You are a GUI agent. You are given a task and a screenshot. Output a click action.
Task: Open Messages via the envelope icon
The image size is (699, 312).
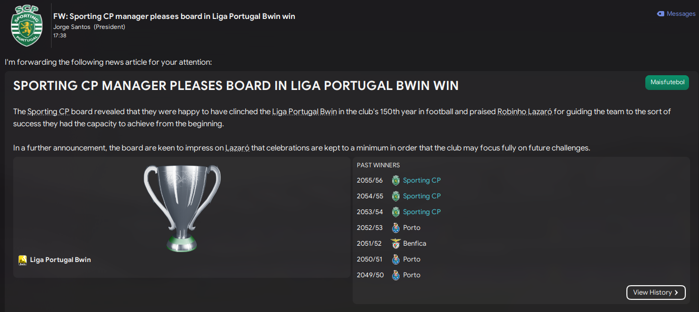(x=661, y=14)
